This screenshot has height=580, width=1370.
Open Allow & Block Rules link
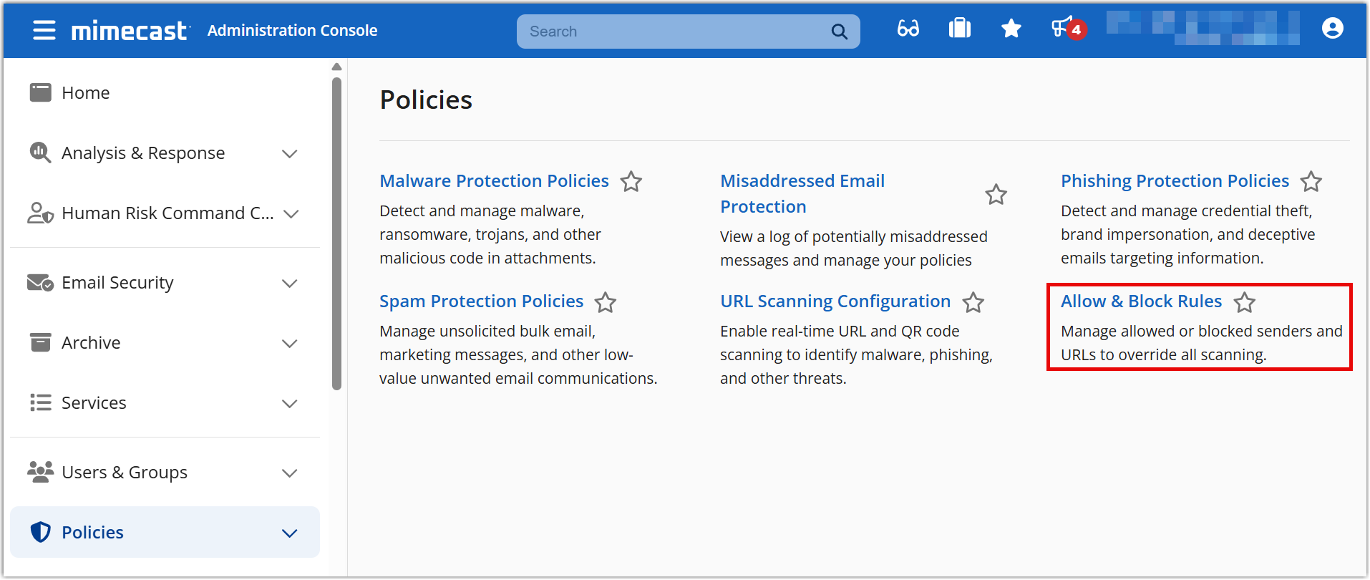coord(1141,301)
